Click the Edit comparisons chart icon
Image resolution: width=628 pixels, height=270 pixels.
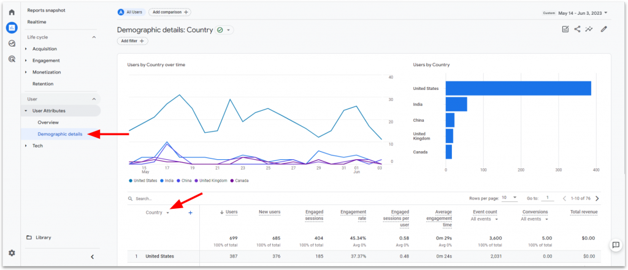[565, 29]
